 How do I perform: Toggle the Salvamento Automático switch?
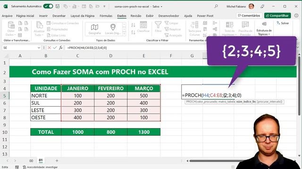click(x=48, y=6)
